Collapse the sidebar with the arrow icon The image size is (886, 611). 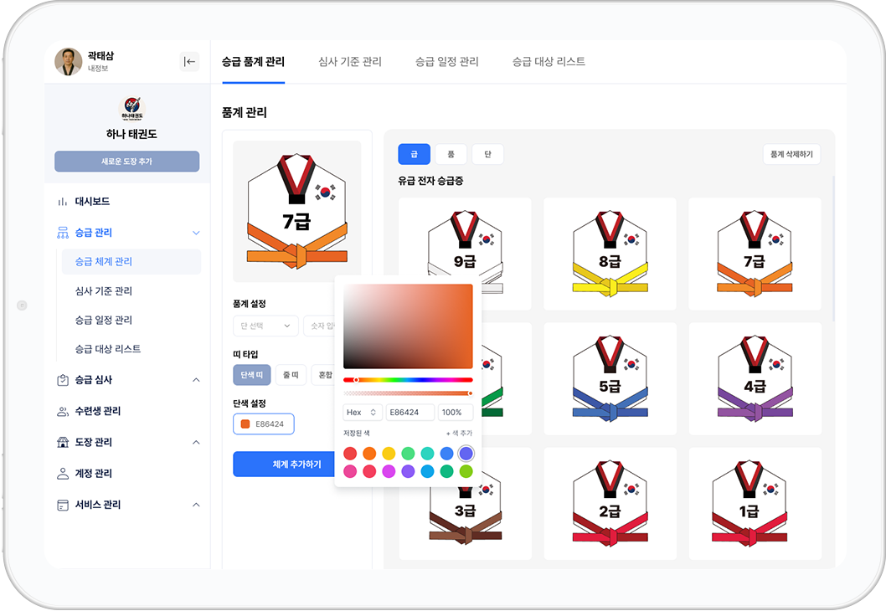(189, 62)
